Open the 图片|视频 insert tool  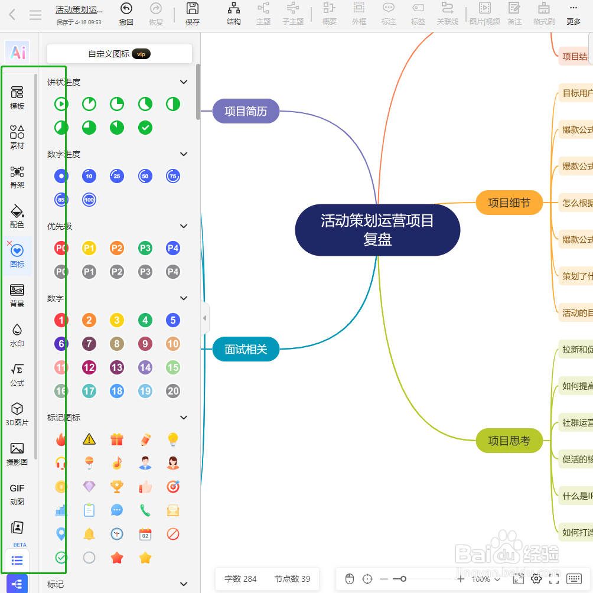pyautogui.click(x=484, y=14)
